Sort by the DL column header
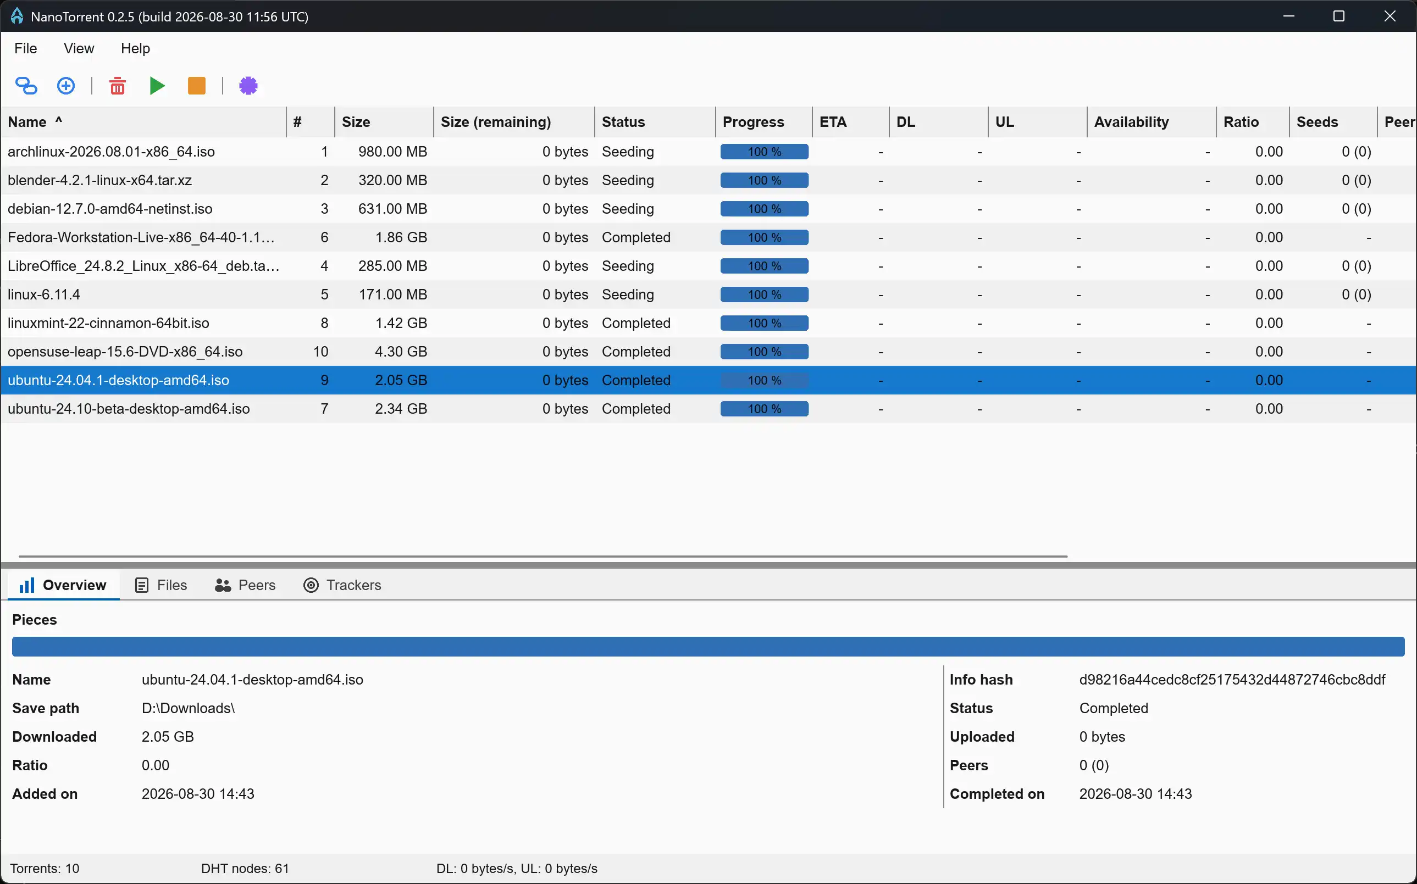Image resolution: width=1417 pixels, height=884 pixels. click(x=939, y=122)
